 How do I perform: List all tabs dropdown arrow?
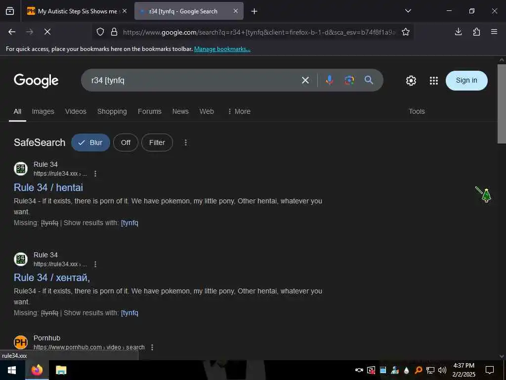[x=408, y=11]
